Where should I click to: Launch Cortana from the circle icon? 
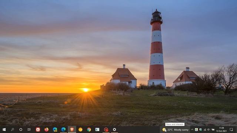pos(21,130)
